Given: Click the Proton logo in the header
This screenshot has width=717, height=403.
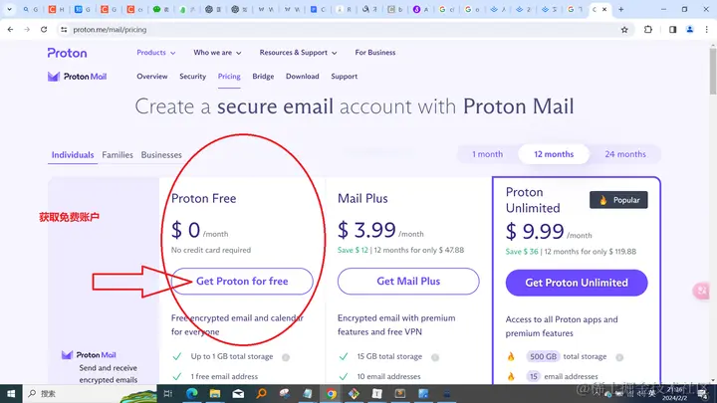Looking at the screenshot, I should tap(67, 53).
